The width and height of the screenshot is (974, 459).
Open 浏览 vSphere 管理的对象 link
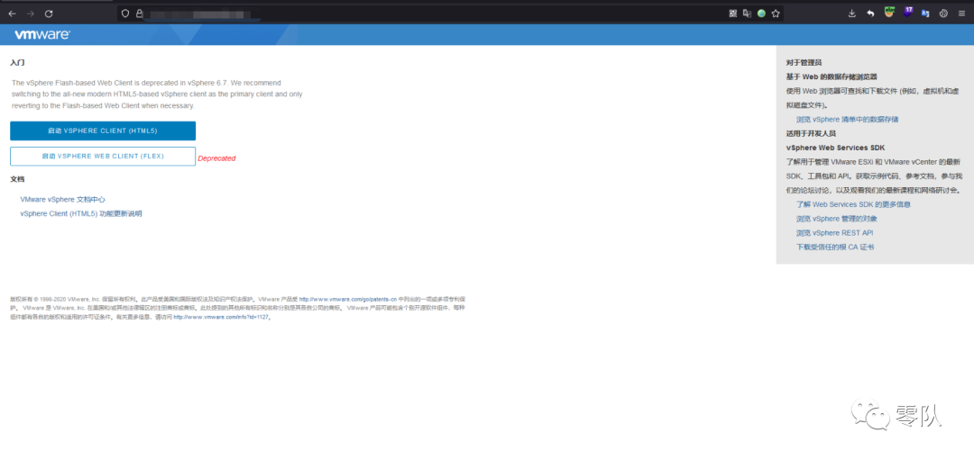pyautogui.click(x=837, y=219)
